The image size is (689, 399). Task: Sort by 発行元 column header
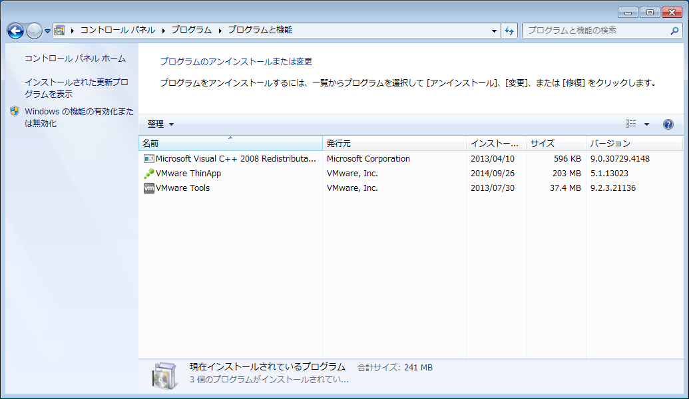[x=394, y=144]
